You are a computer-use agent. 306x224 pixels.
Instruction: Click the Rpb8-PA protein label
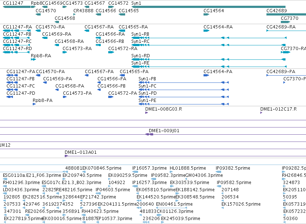tap(42, 100)
